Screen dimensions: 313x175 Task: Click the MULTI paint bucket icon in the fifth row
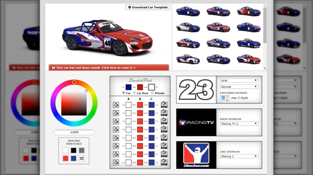(164, 137)
